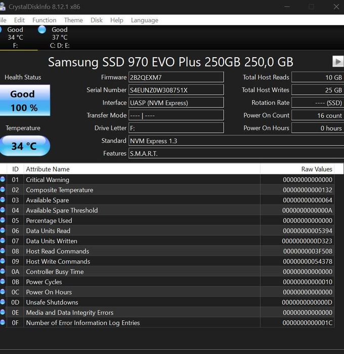
Task: Click status dot of Available Spare row
Action: pos(3,200)
